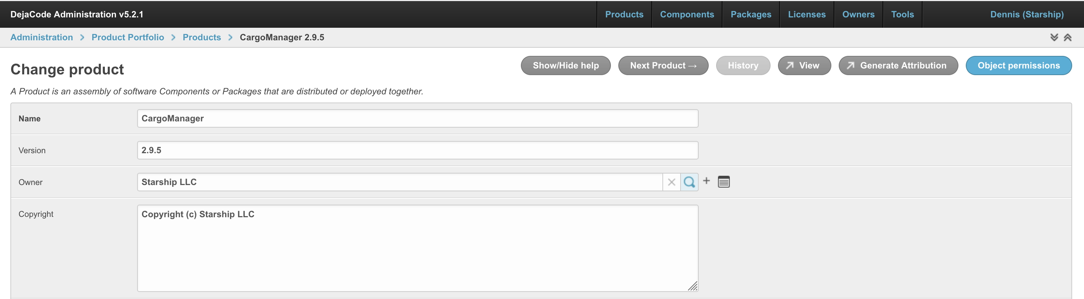
Task: Open the Products menu in top bar
Action: 624,14
